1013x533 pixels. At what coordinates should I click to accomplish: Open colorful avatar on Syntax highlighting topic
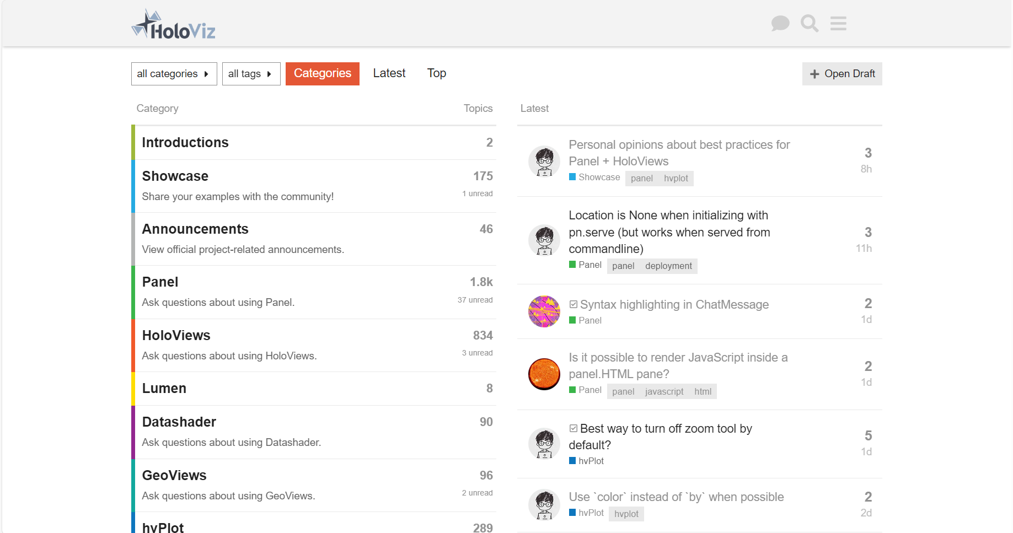[x=544, y=311]
